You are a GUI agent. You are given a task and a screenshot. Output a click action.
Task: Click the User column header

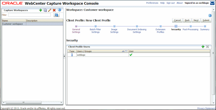[x=169, y=51]
